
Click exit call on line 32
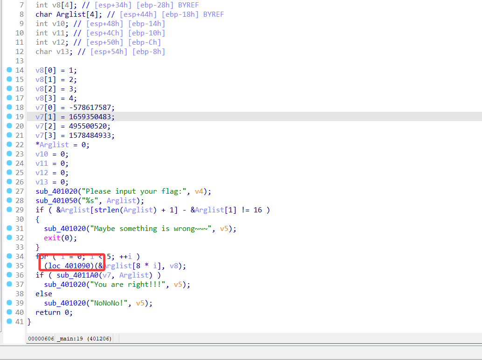pos(52,238)
